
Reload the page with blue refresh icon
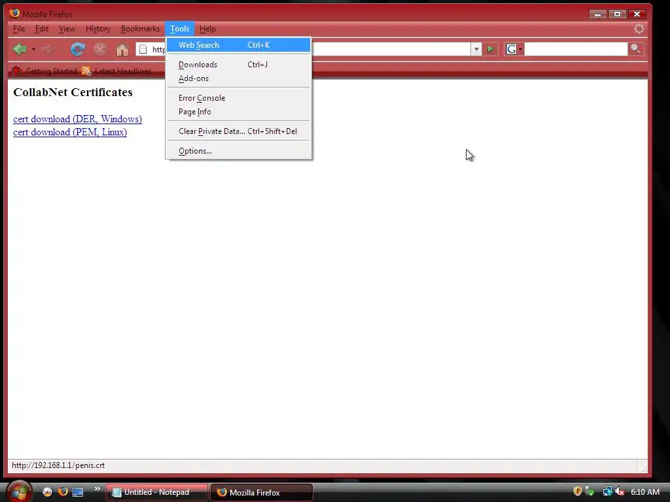(x=78, y=50)
